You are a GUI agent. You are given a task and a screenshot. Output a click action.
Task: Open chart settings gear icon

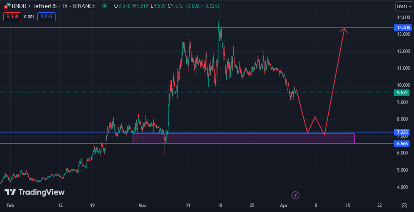pos(404,205)
